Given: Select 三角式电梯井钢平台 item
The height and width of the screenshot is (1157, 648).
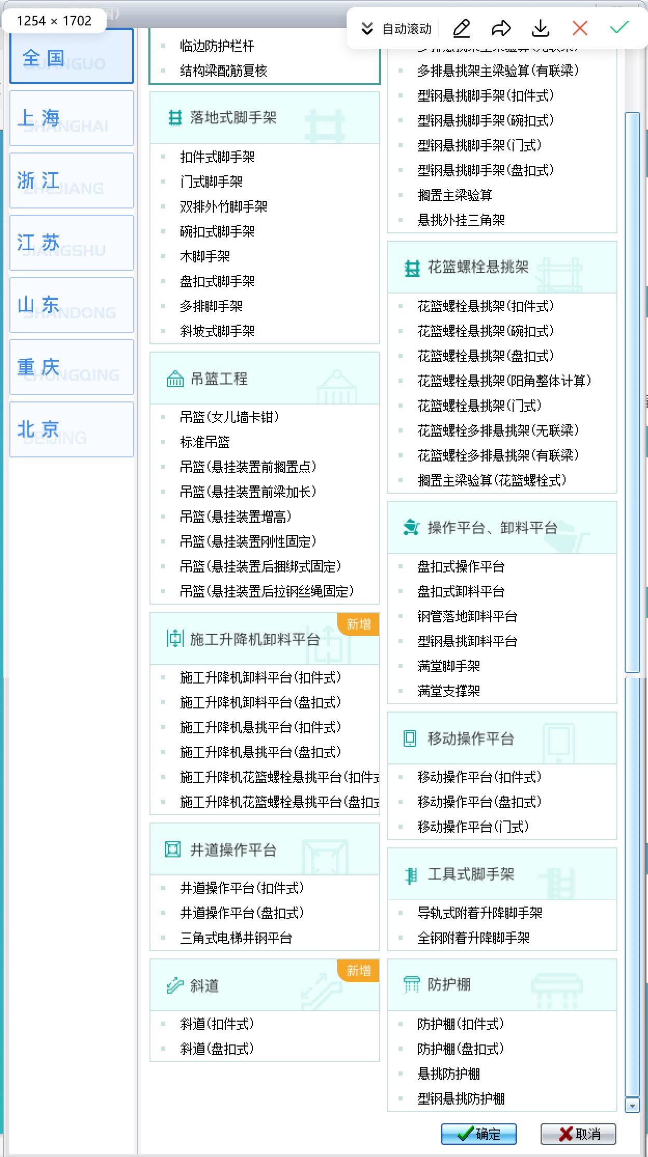Looking at the screenshot, I should [x=236, y=938].
